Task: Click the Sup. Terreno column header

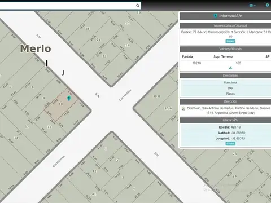Action: [223, 56]
